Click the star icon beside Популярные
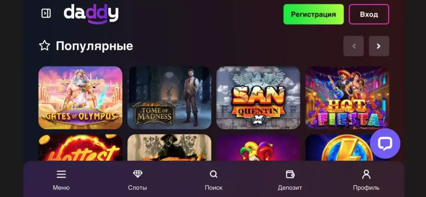 (x=45, y=46)
